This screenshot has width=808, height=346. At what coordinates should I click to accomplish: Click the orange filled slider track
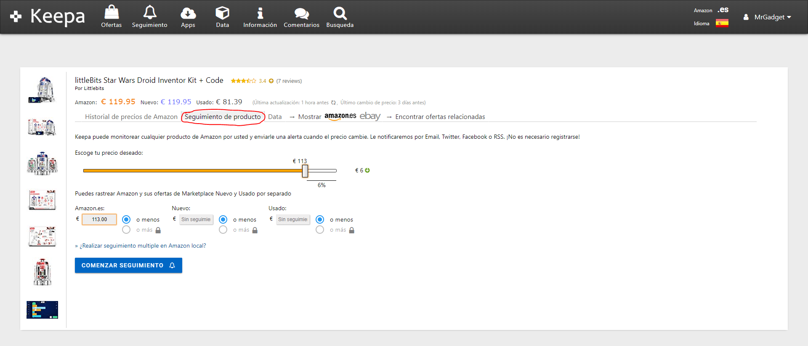click(193, 171)
